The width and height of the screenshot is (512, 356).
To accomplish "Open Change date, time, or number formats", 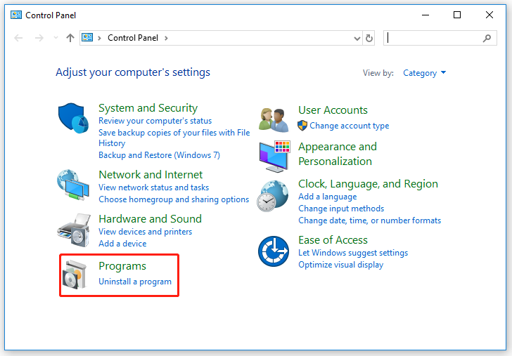I will (370, 220).
